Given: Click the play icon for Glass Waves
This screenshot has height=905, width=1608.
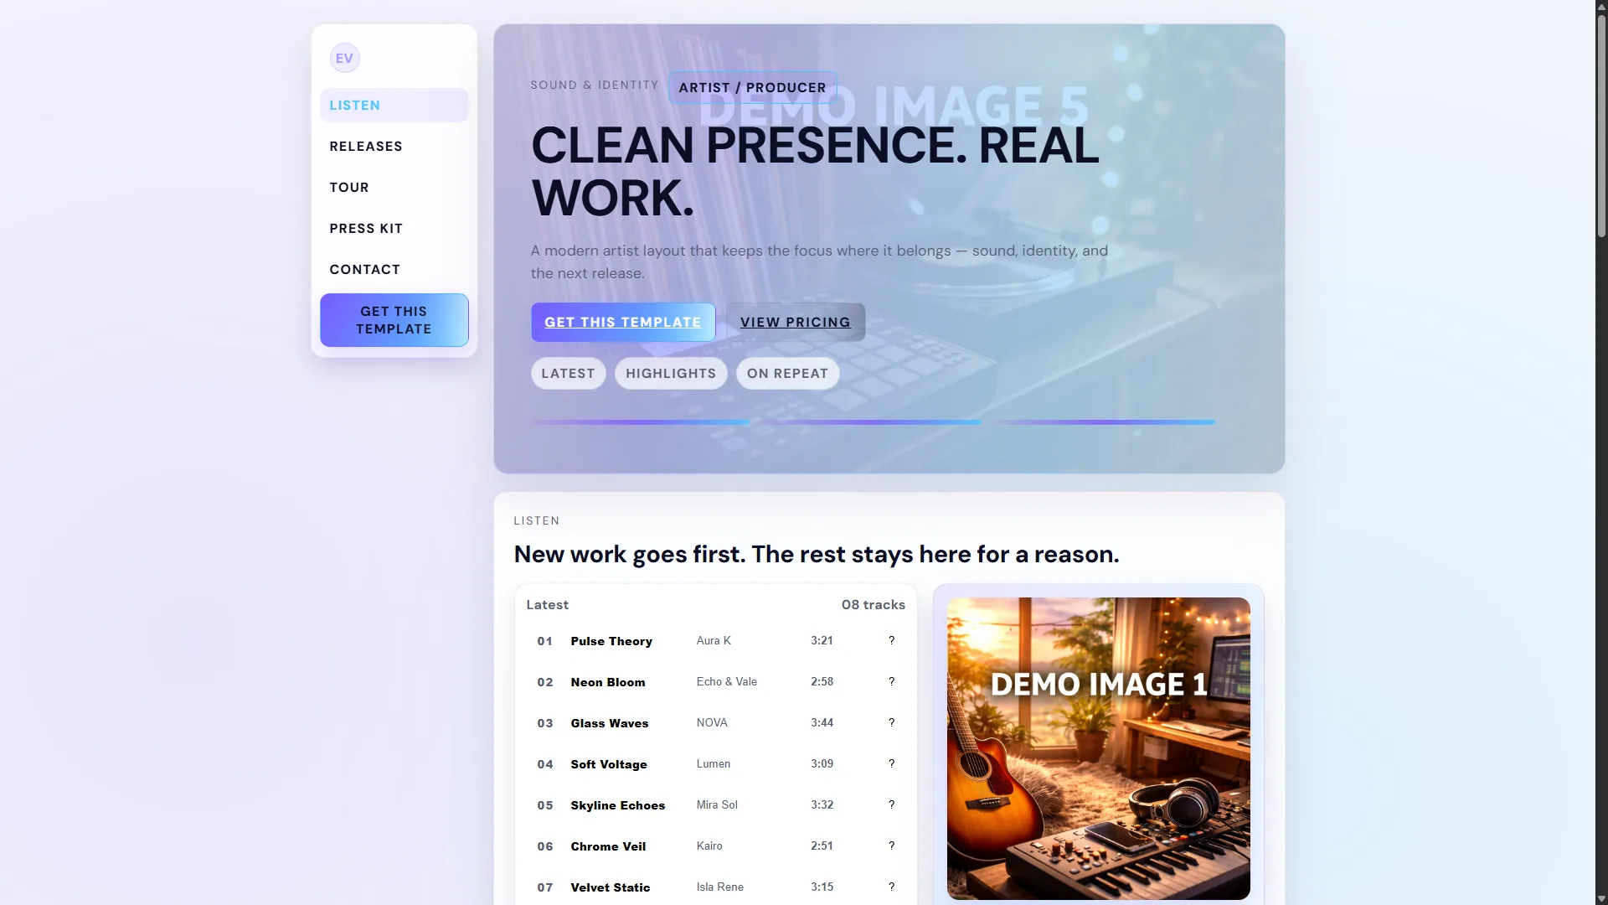Looking at the screenshot, I should click(x=891, y=723).
